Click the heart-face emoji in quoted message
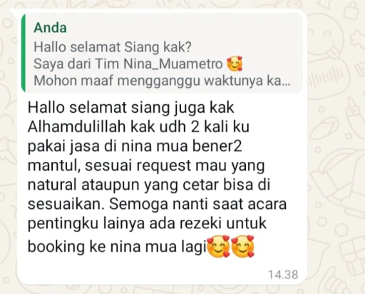This screenshot has height=294, width=365. click(x=235, y=64)
